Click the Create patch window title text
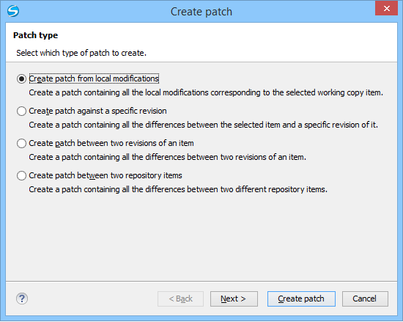This screenshot has width=403, height=322. click(202, 12)
